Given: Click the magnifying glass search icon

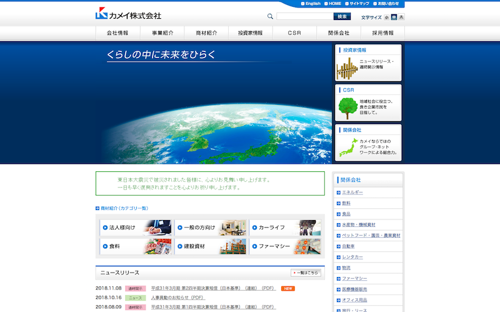Looking at the screenshot, I should click(x=270, y=16).
